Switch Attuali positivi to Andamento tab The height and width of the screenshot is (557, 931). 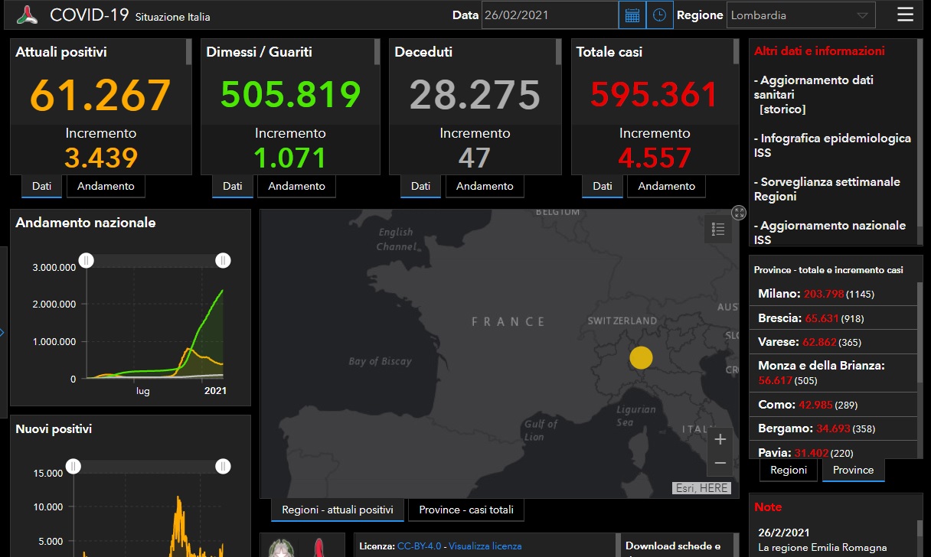point(106,186)
